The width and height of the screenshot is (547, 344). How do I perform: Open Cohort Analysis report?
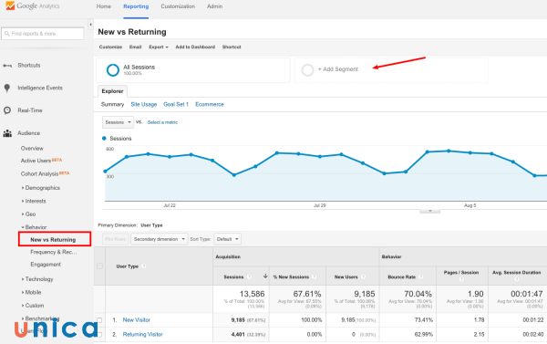point(39,174)
